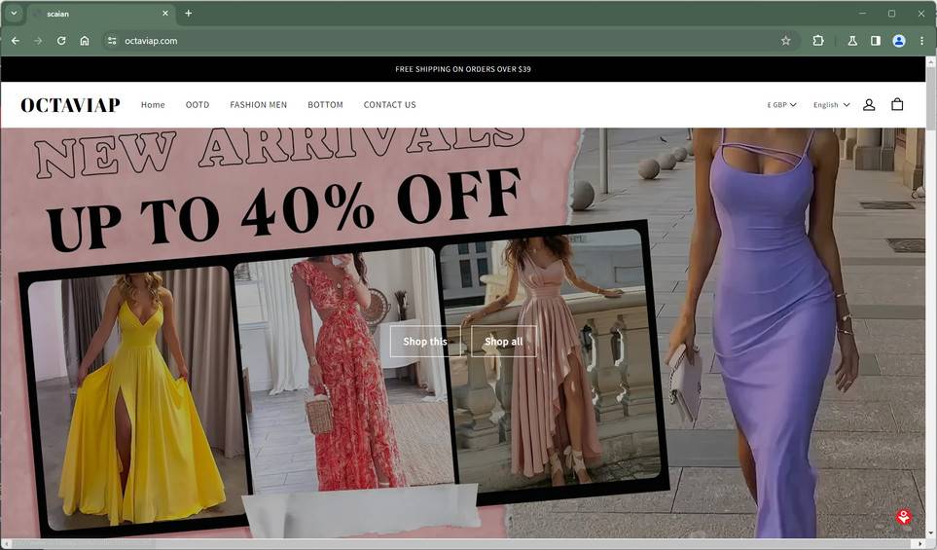The width and height of the screenshot is (937, 550).
Task: Open the FASHION MEN menu item
Action: pyautogui.click(x=258, y=104)
